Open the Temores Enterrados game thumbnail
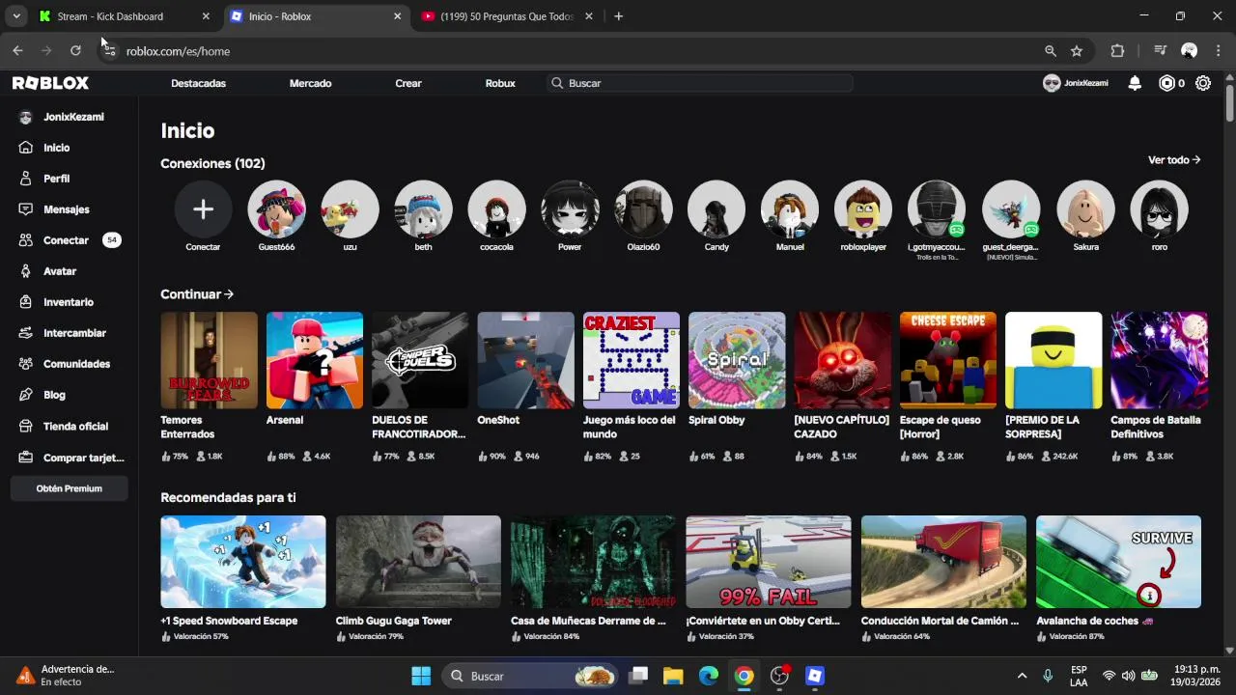The width and height of the screenshot is (1236, 695). pyautogui.click(x=209, y=360)
